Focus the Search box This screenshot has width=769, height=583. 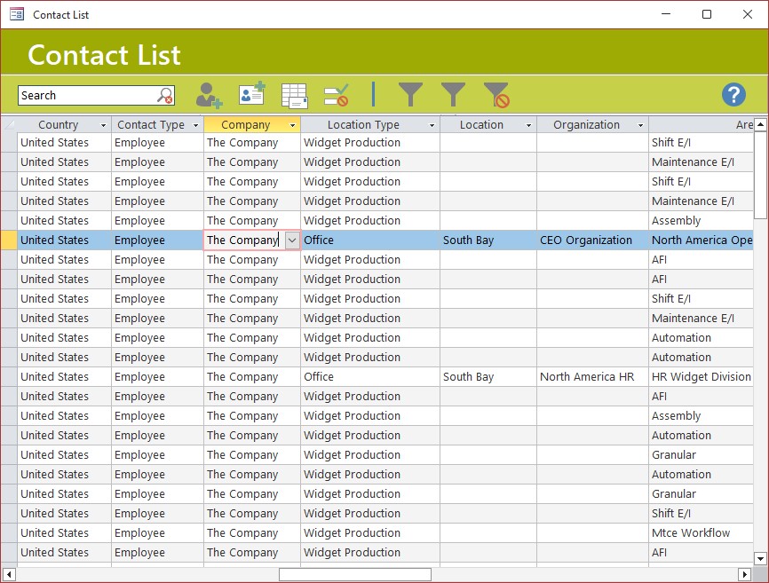pos(87,96)
